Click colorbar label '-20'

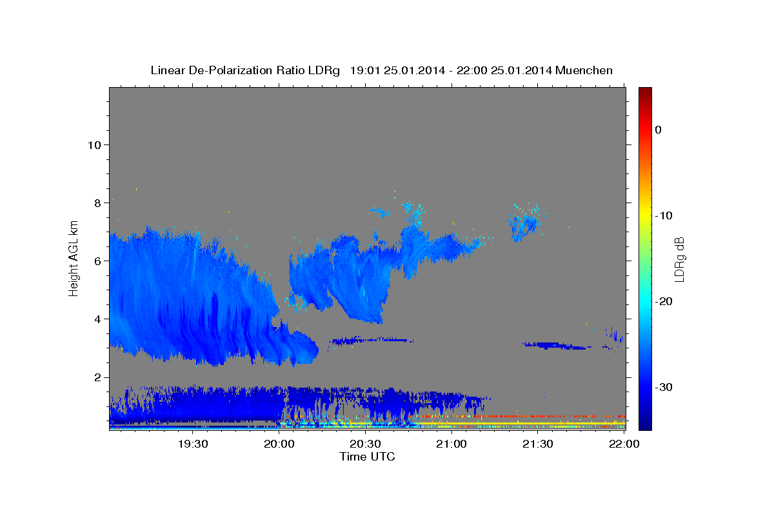(x=665, y=301)
